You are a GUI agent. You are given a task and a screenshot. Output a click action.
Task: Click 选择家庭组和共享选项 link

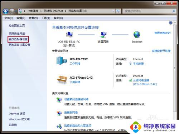tap(78, 125)
